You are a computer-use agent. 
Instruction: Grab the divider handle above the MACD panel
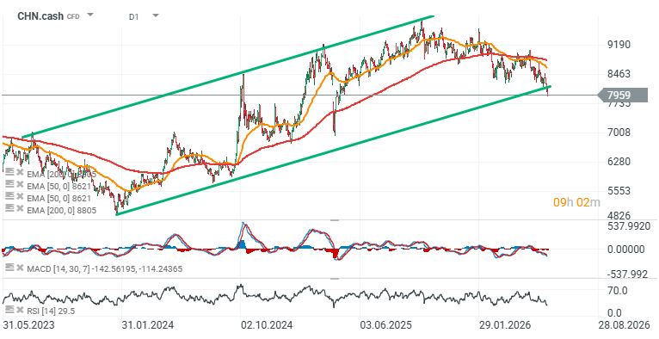pyautogui.click(x=335, y=219)
